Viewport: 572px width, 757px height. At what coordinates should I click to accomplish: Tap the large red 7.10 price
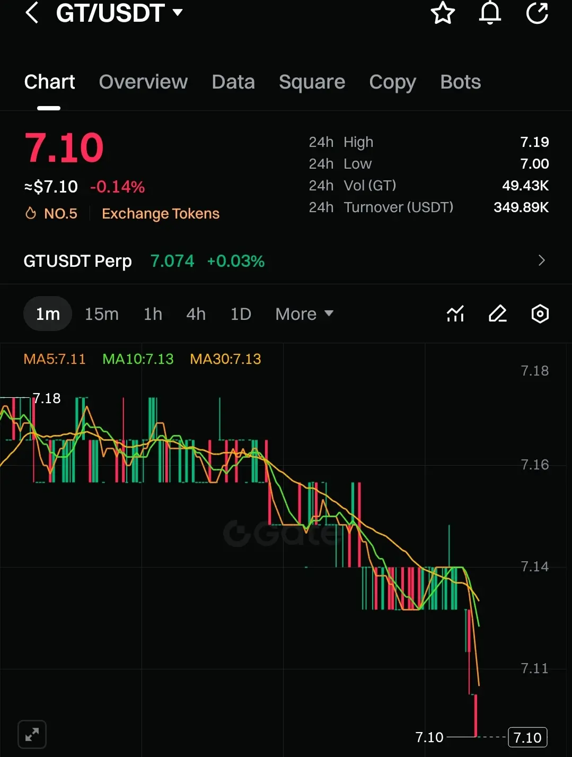[64, 147]
